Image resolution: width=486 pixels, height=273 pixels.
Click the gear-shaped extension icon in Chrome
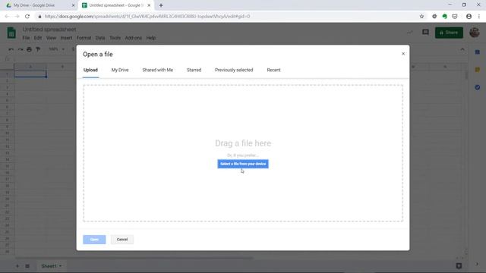coord(434,17)
